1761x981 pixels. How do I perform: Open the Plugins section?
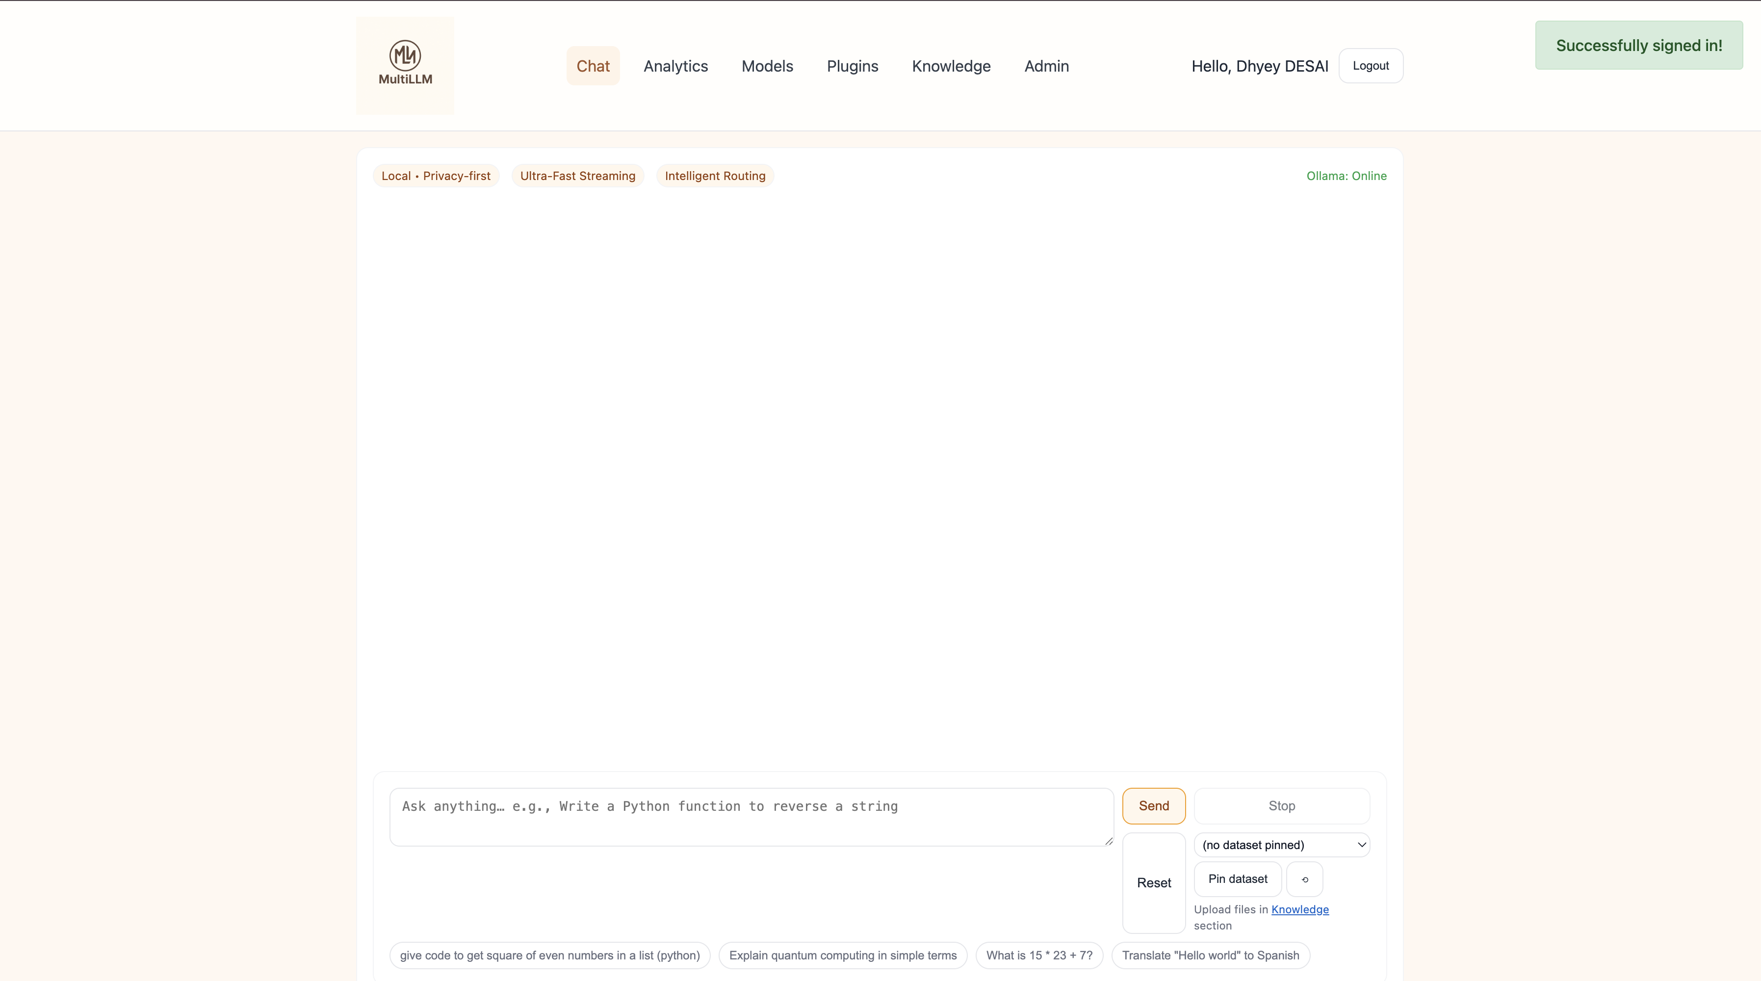coord(852,66)
